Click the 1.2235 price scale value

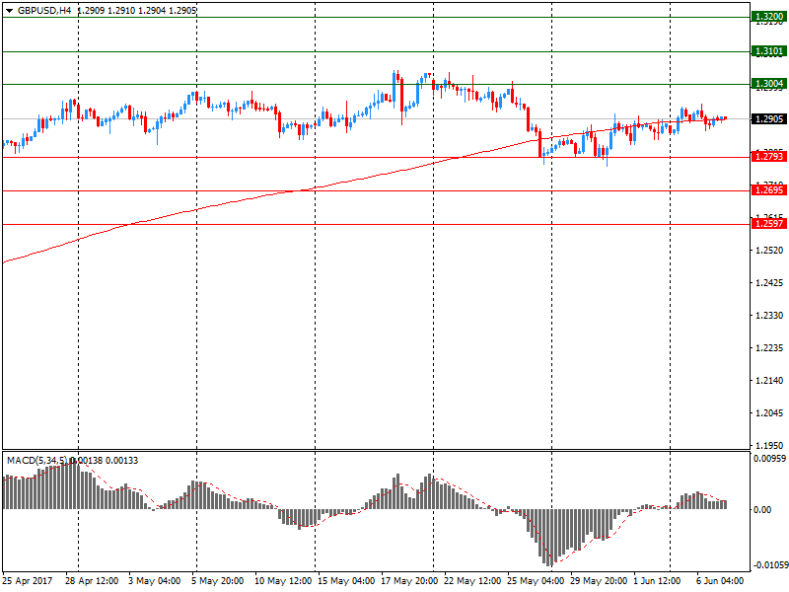pyautogui.click(x=769, y=348)
